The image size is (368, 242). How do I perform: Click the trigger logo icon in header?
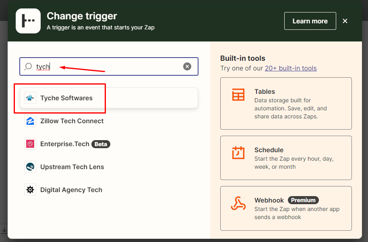tap(28, 21)
